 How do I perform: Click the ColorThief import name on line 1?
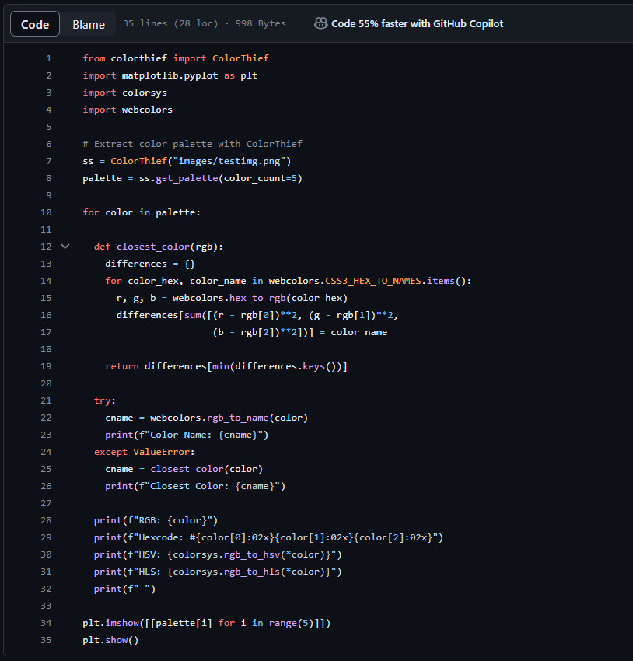click(x=240, y=58)
